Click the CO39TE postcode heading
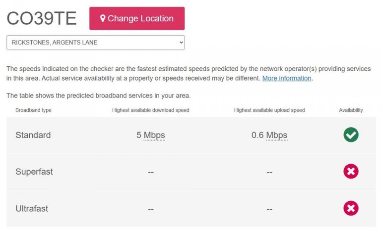Viewport: 381px width, 230px height. point(42,18)
